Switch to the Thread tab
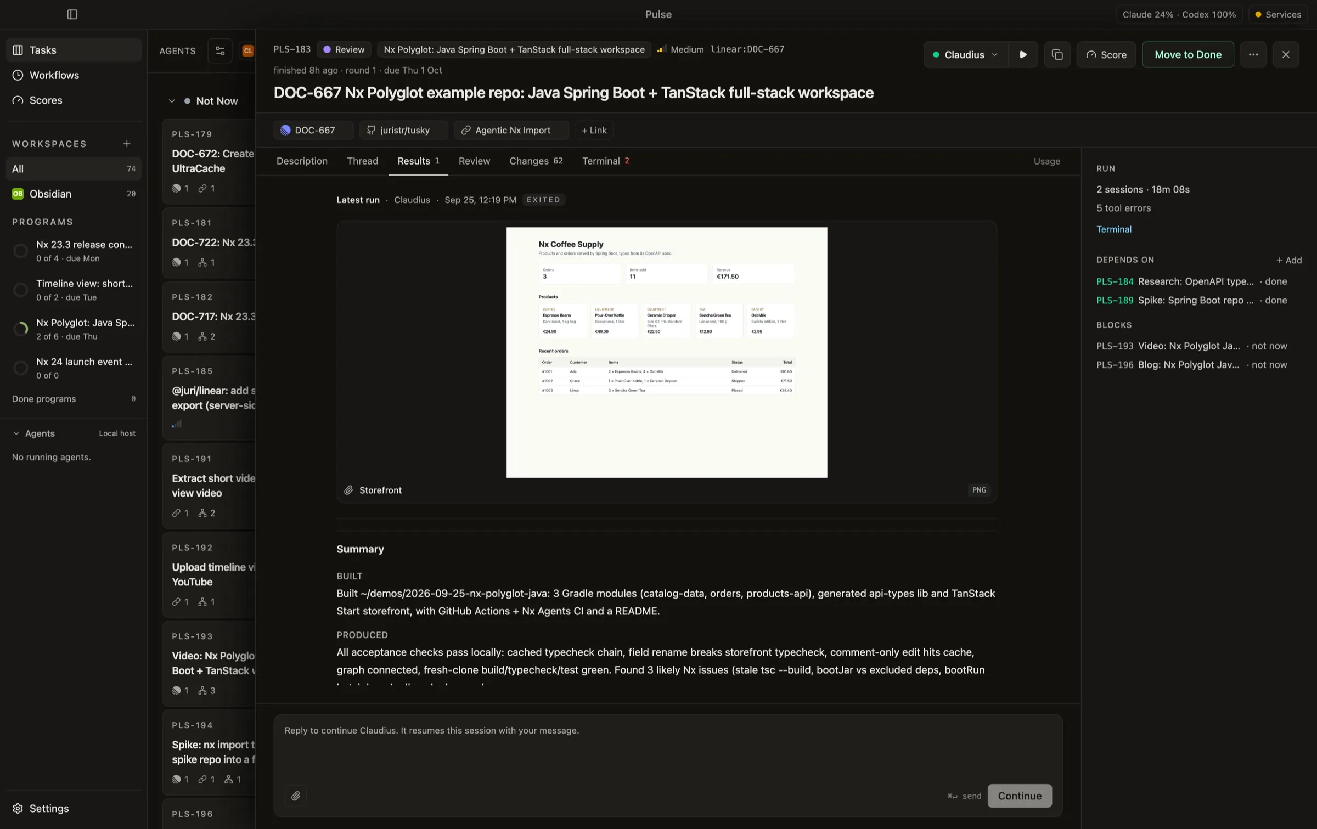The height and width of the screenshot is (829, 1317). 362,161
